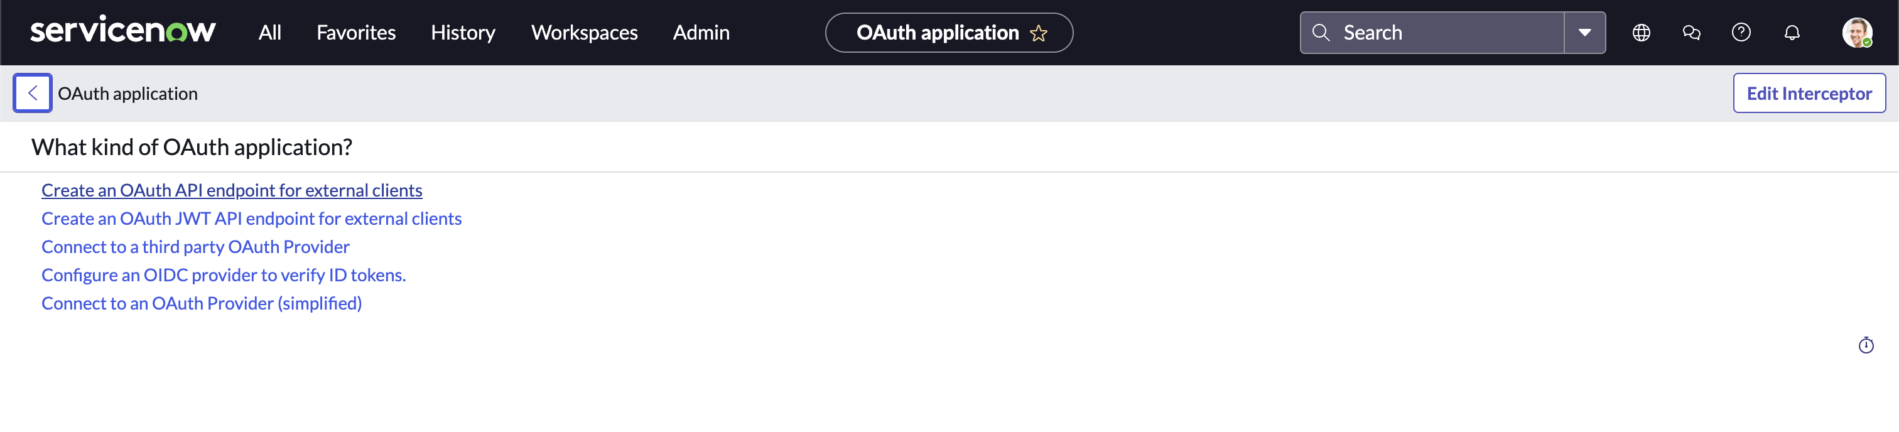The height and width of the screenshot is (432, 1899).
Task: Open the Workspaces menu
Action: tap(584, 33)
